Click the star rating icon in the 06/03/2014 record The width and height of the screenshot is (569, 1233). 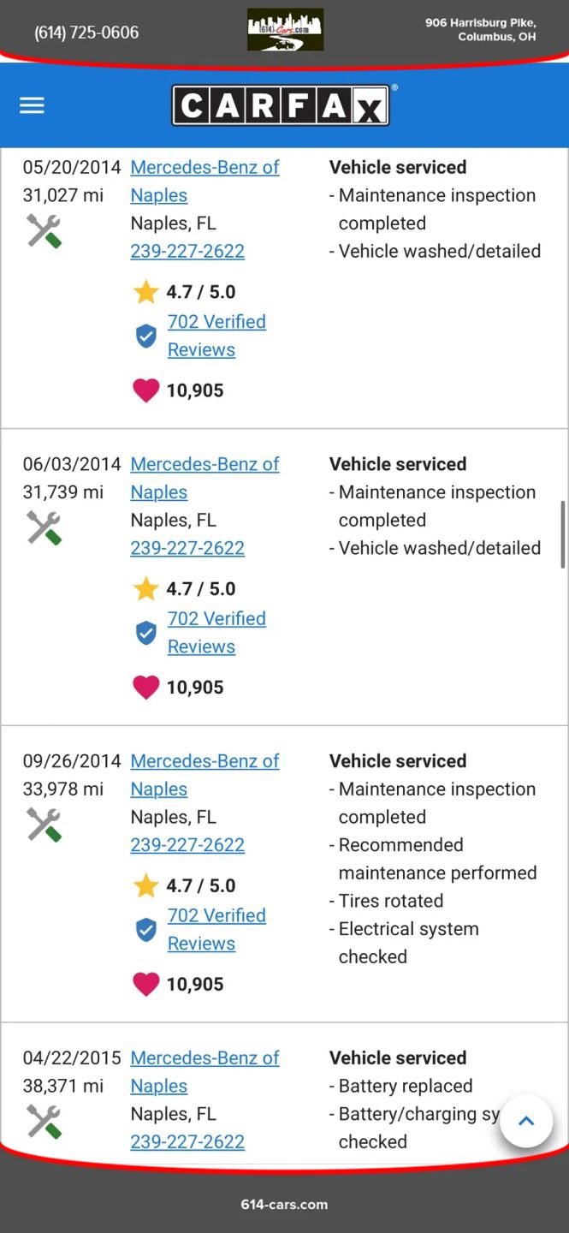(x=146, y=589)
